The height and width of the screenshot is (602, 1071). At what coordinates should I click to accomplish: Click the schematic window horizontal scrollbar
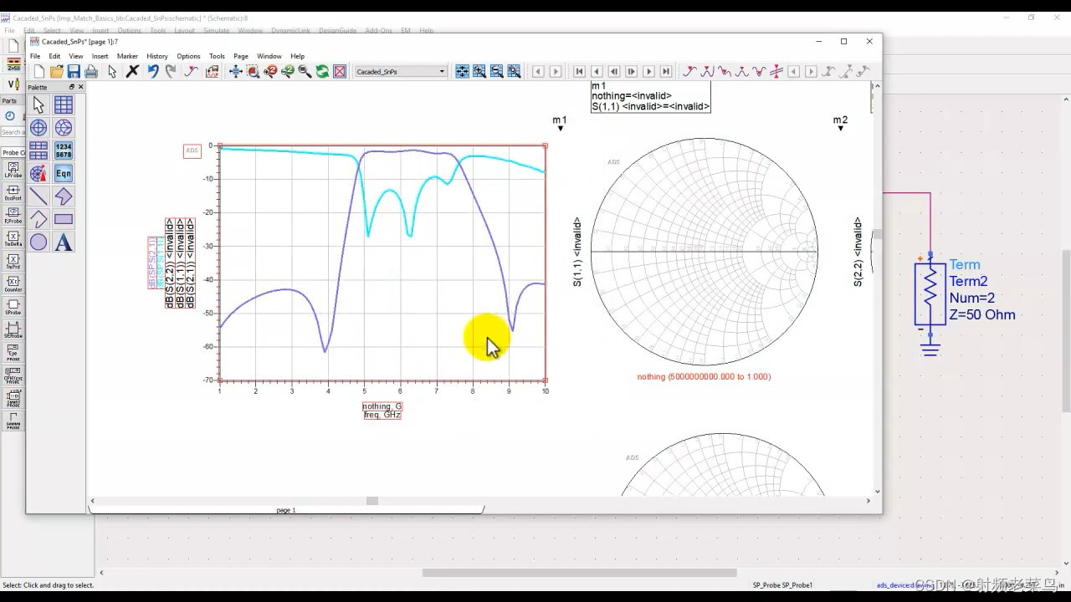579,573
